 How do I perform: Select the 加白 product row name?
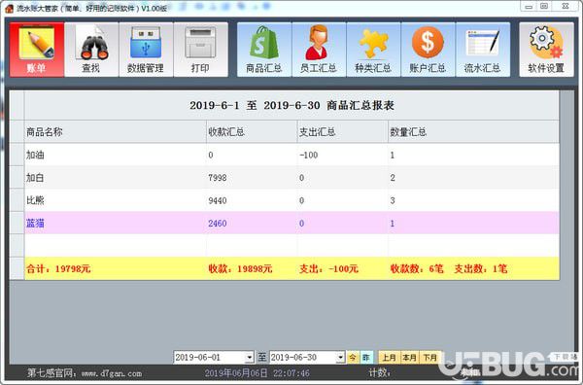tap(35, 178)
